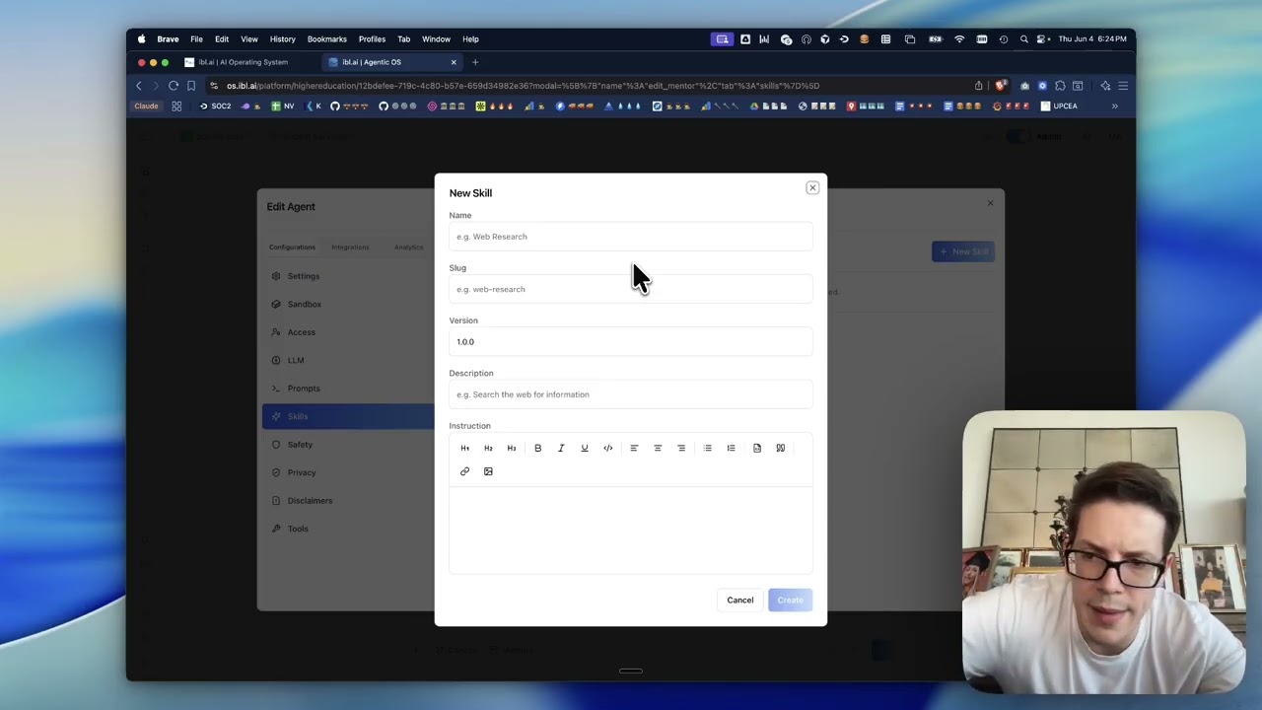Image resolution: width=1262 pixels, height=710 pixels.
Task: Open Tools in Edit Agent sidebar
Action: click(298, 529)
